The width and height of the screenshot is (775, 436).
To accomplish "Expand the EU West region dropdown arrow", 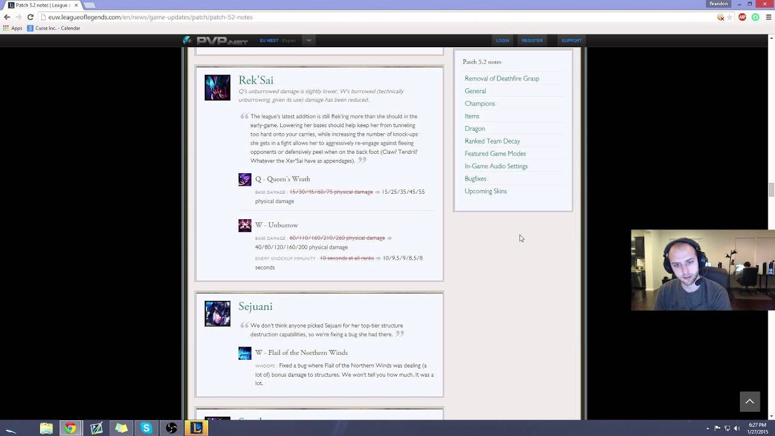I will point(309,41).
